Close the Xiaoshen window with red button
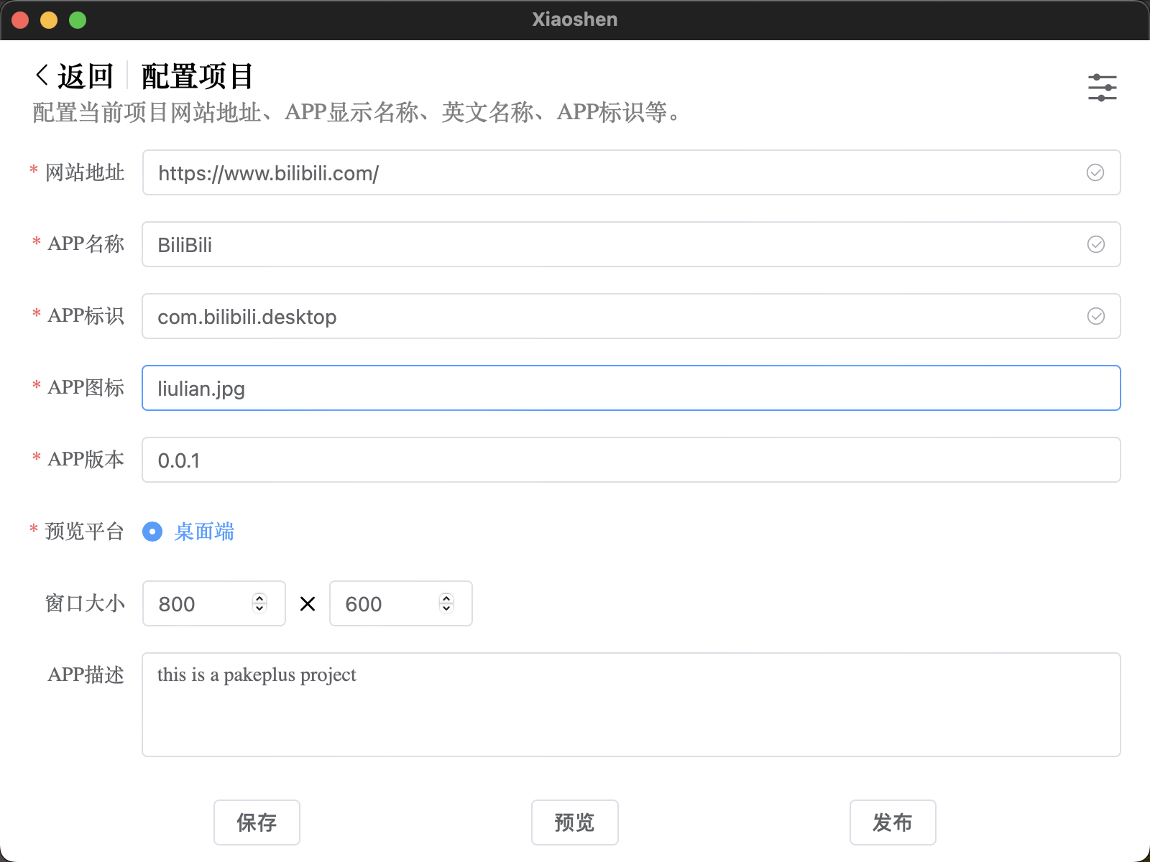The image size is (1150, 862). pyautogui.click(x=20, y=20)
